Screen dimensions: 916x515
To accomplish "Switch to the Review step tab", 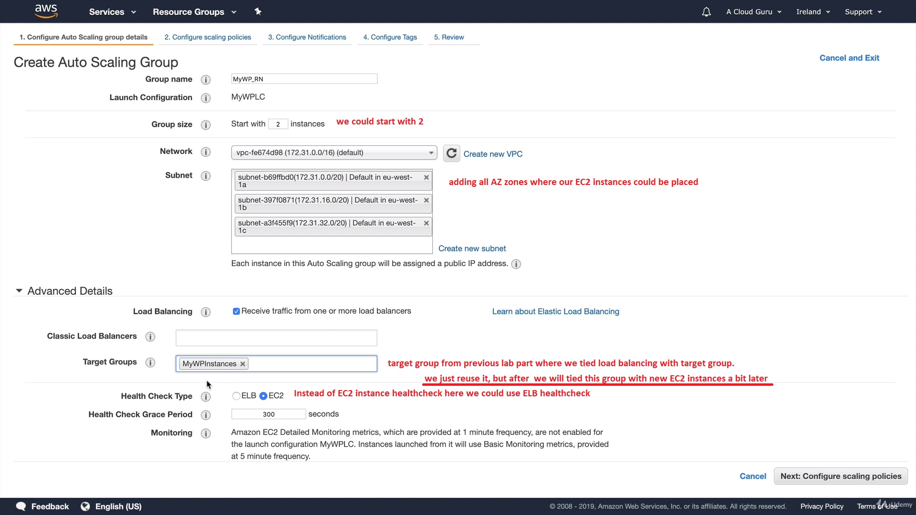I will 449,37.
